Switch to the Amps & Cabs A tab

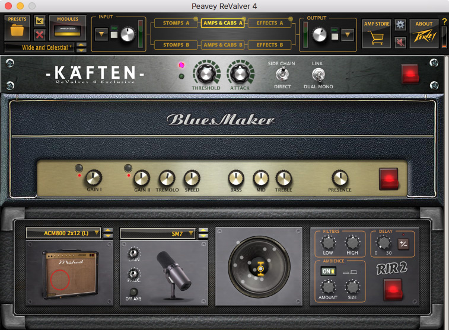tap(223, 23)
